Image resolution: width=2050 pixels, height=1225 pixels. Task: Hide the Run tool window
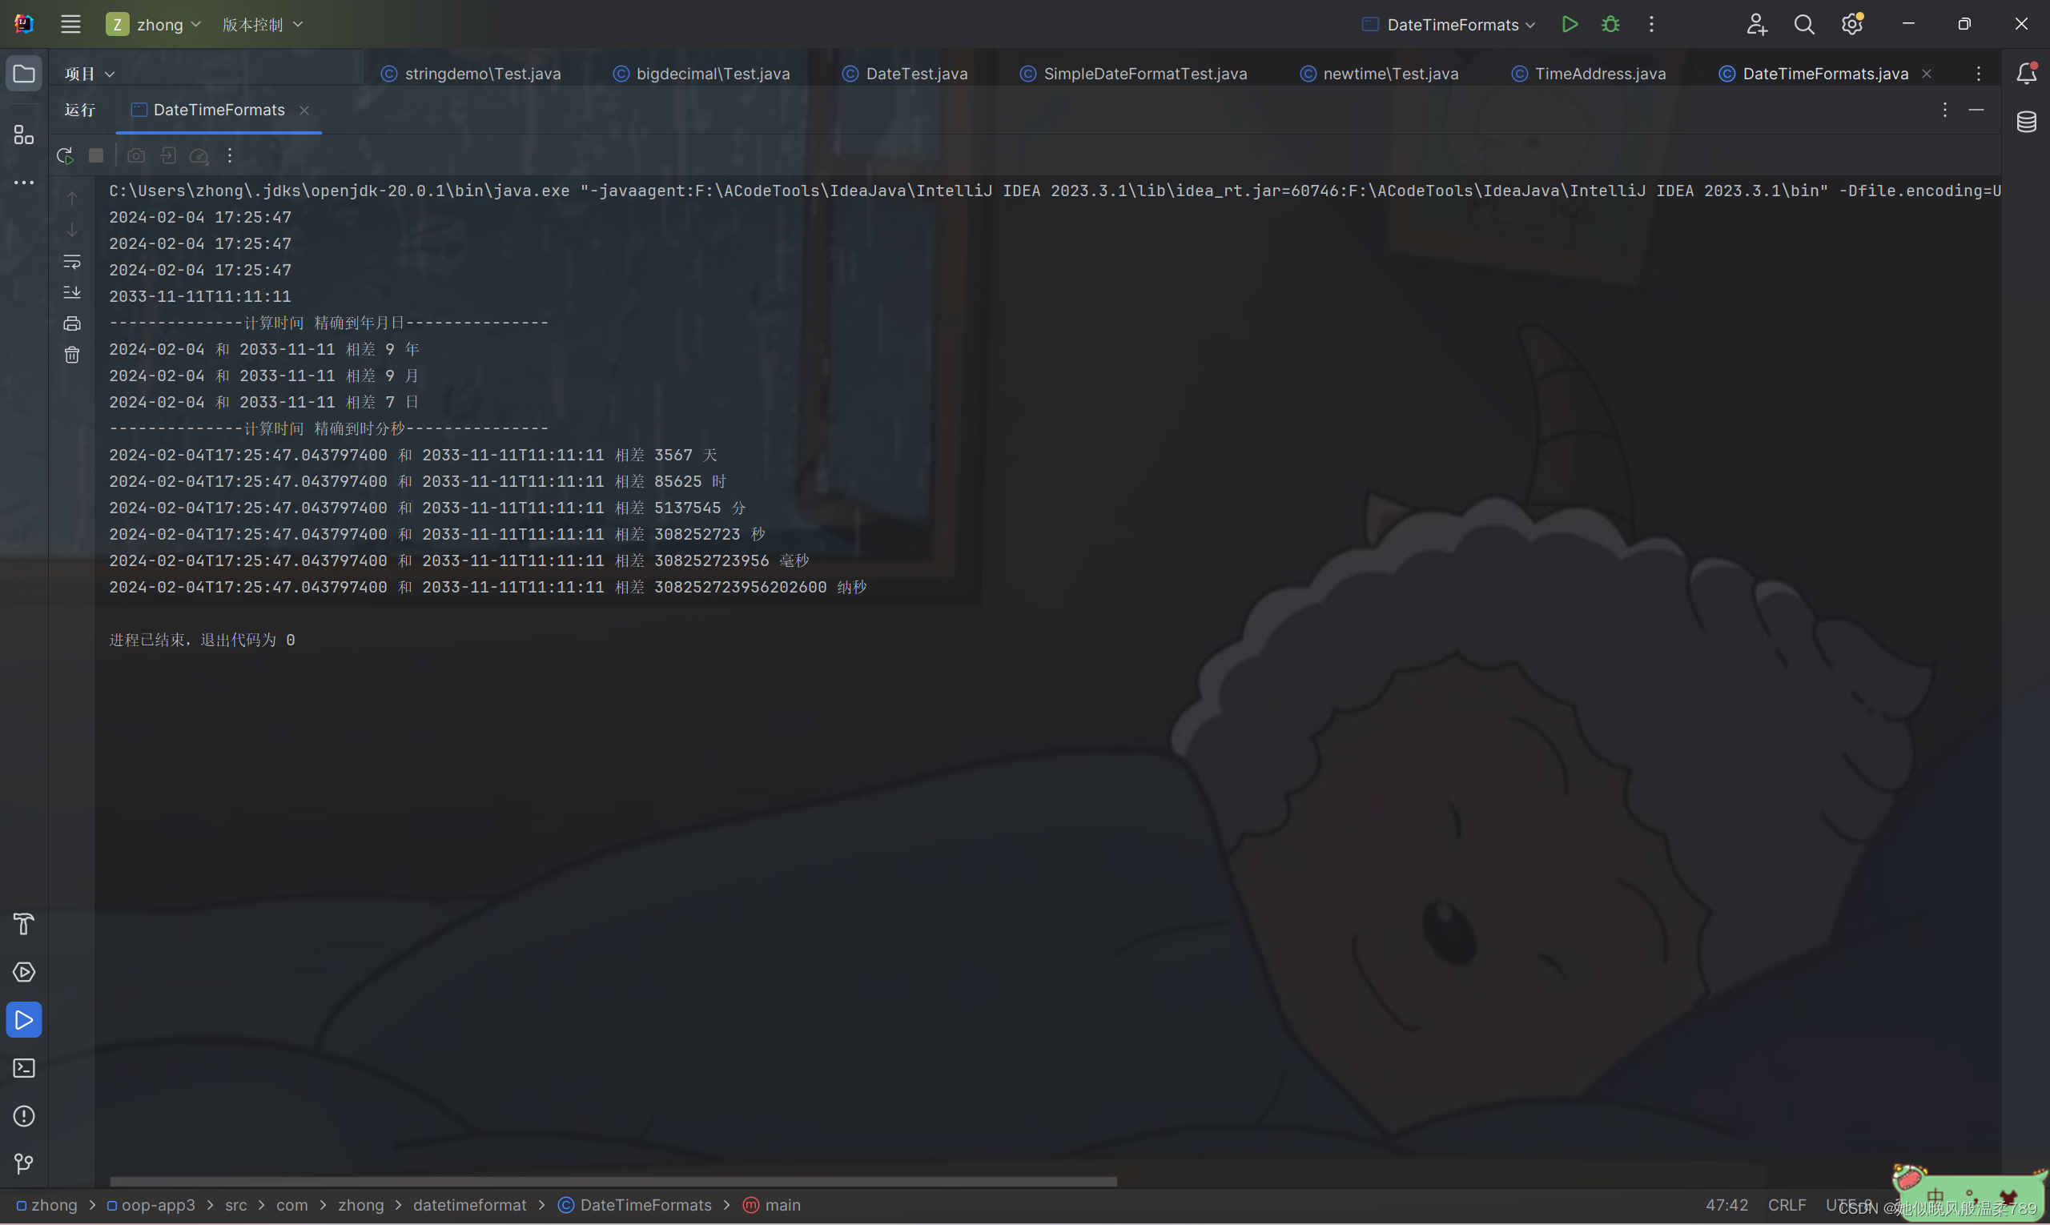tap(1976, 110)
